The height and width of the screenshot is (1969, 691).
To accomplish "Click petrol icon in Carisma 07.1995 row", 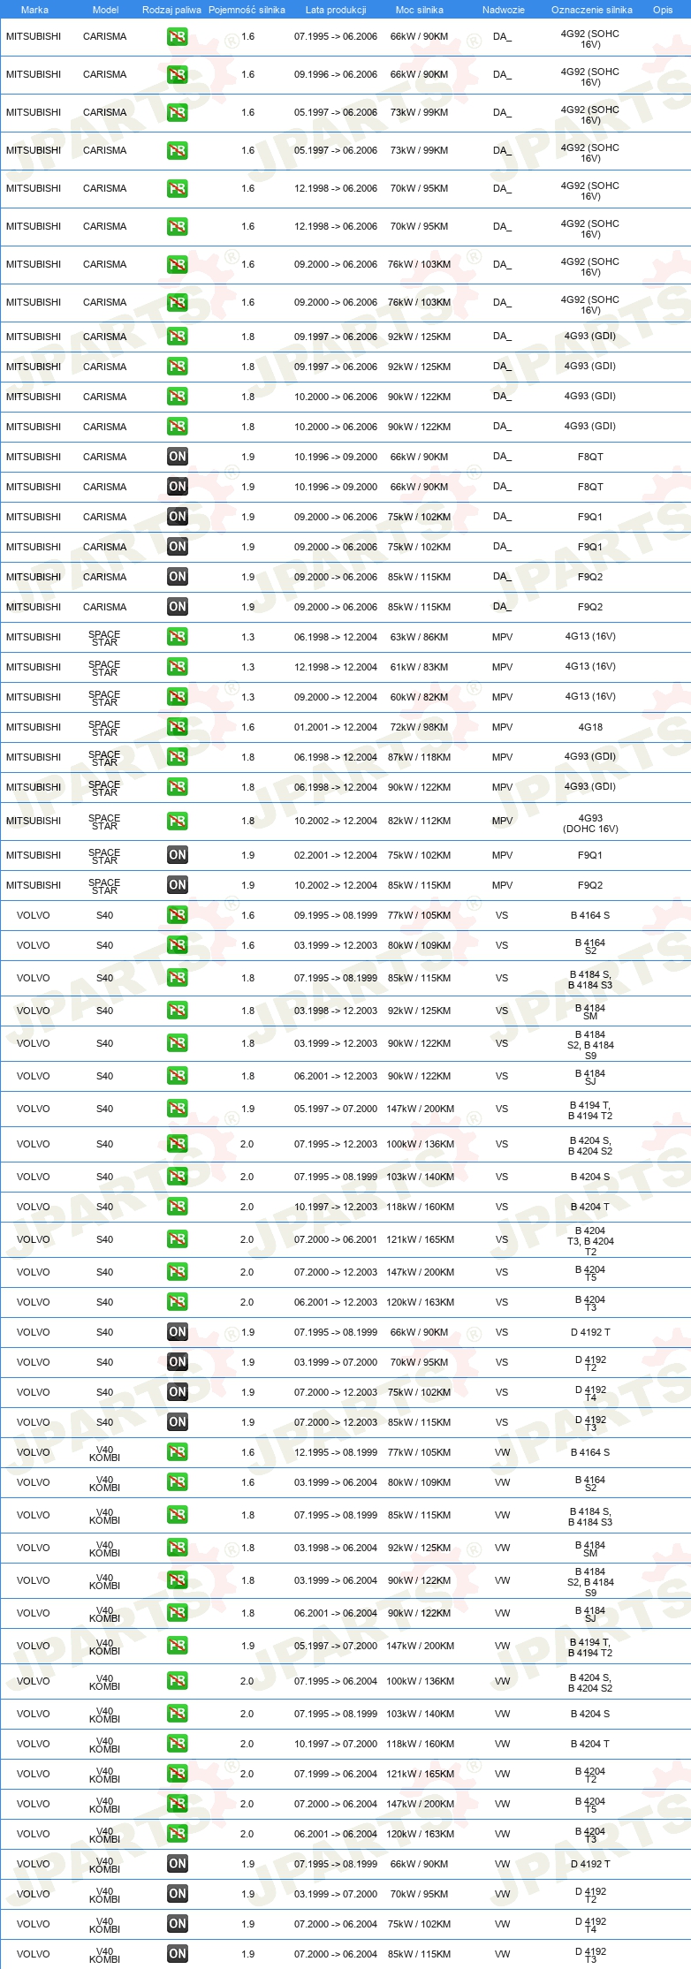I will click(178, 37).
